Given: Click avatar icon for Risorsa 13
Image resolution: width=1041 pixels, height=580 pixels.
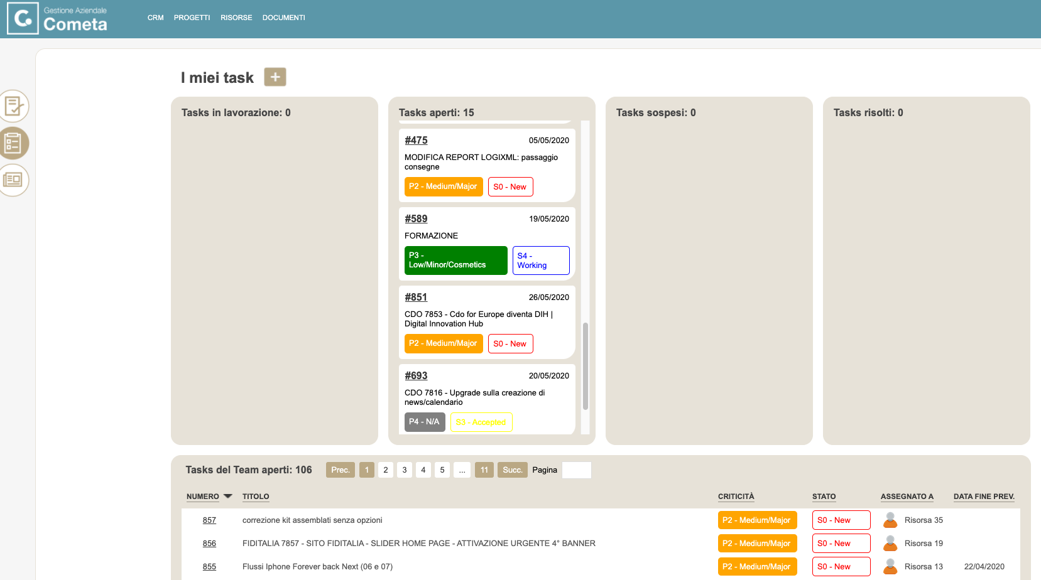Looking at the screenshot, I should (890, 566).
